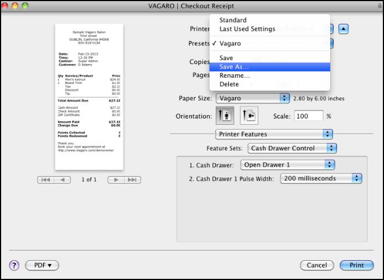The width and height of the screenshot is (384, 280).
Task: Click into the Scale percentage field
Action: click(309, 116)
